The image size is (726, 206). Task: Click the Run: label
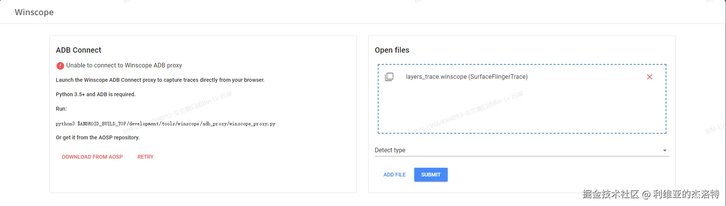pyautogui.click(x=61, y=109)
